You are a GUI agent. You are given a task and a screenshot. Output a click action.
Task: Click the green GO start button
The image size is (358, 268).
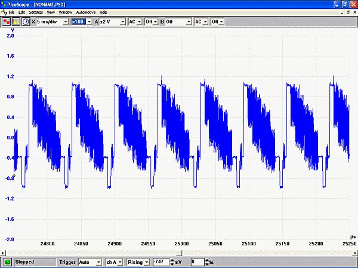[x=8, y=262]
